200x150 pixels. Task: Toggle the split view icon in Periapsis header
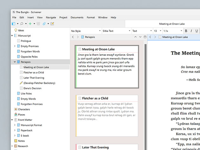(x=145, y=37)
